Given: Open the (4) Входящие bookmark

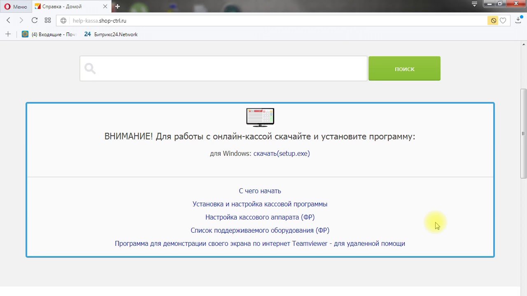Looking at the screenshot, I should click(x=49, y=35).
